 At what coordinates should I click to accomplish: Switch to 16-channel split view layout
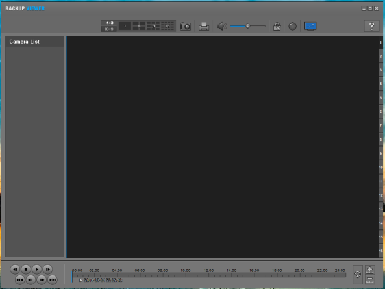[x=168, y=26]
